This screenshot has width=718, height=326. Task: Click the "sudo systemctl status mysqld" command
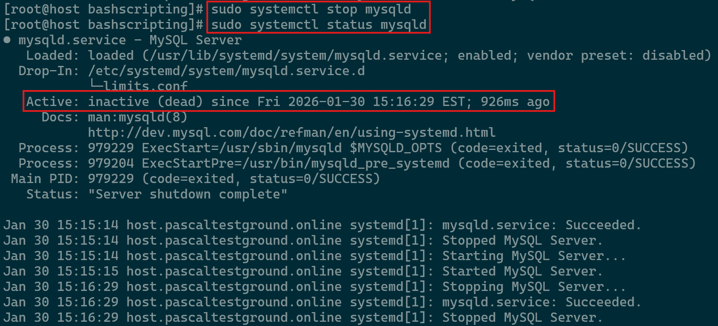319,25
